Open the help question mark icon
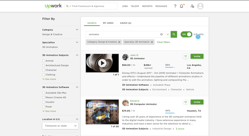The width and height of the screenshot is (249, 136). (175, 6)
